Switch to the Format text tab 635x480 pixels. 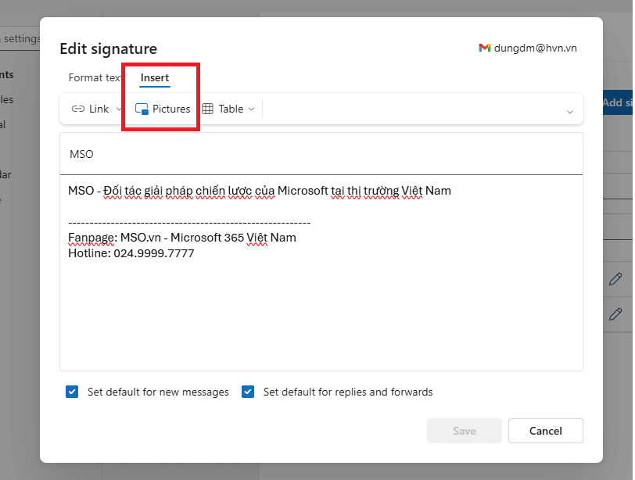(x=95, y=77)
